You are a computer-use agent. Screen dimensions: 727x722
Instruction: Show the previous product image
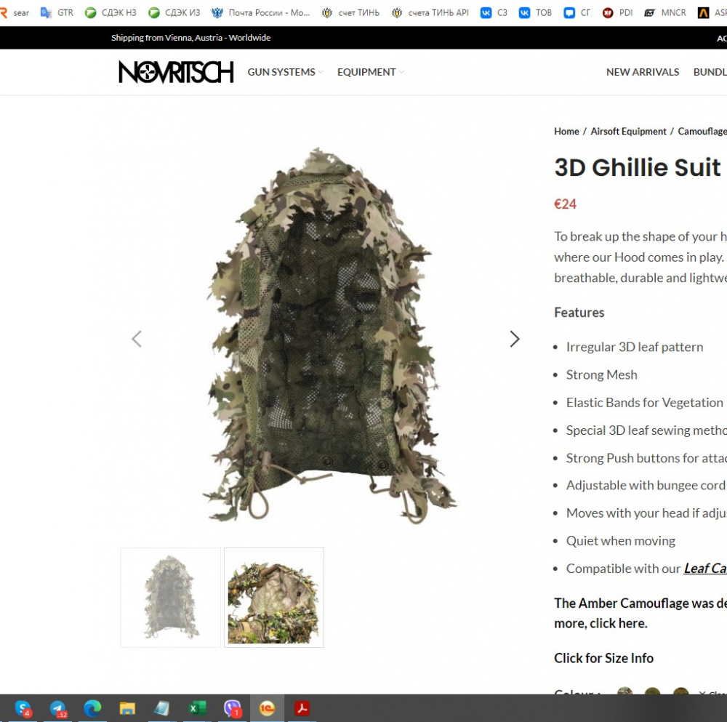pos(137,339)
